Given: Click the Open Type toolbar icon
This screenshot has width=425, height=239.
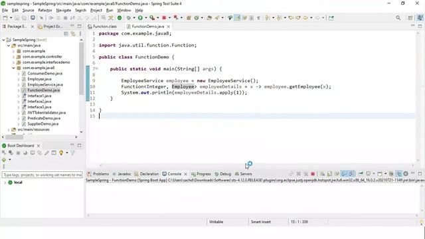Looking at the screenshot, I should click(209, 18).
